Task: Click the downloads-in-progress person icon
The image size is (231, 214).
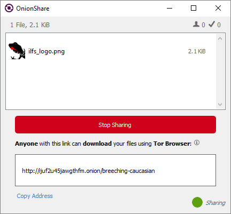Action: (x=196, y=24)
